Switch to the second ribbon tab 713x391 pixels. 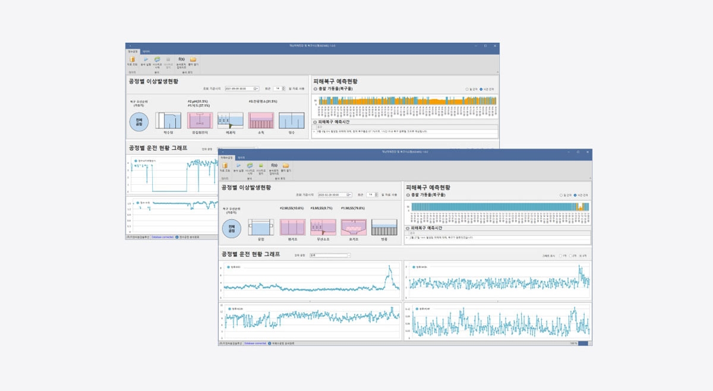(241, 157)
